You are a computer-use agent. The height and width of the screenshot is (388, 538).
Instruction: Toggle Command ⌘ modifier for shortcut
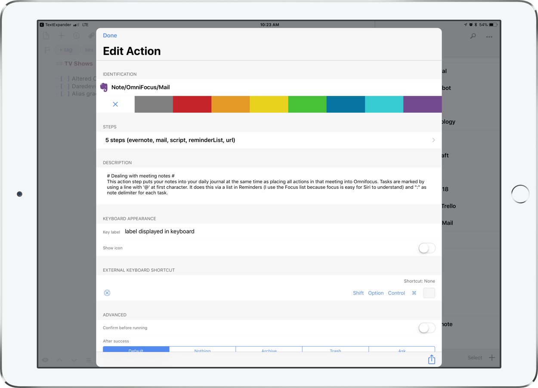pyautogui.click(x=414, y=293)
